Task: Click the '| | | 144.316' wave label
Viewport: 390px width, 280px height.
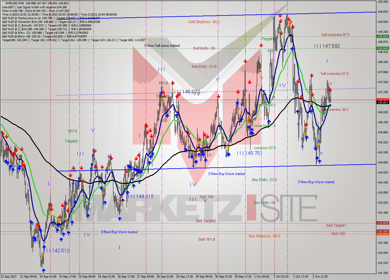Action: [x=140, y=197]
